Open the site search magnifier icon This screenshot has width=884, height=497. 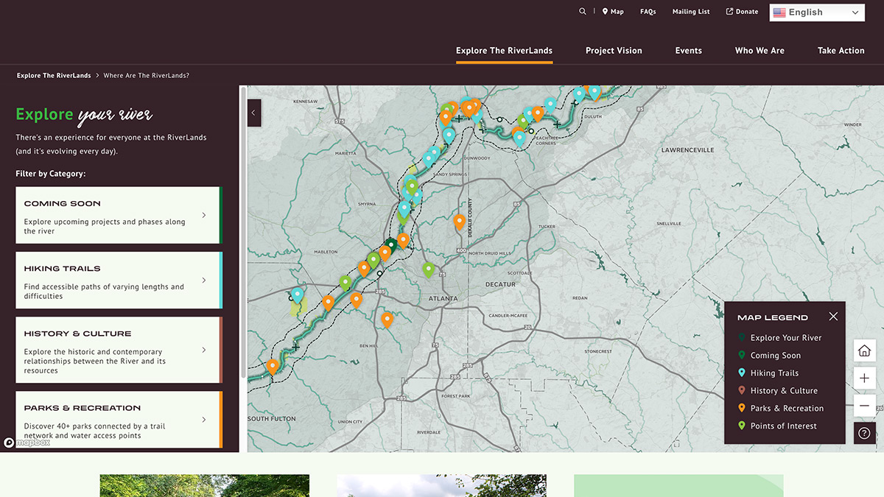point(583,12)
